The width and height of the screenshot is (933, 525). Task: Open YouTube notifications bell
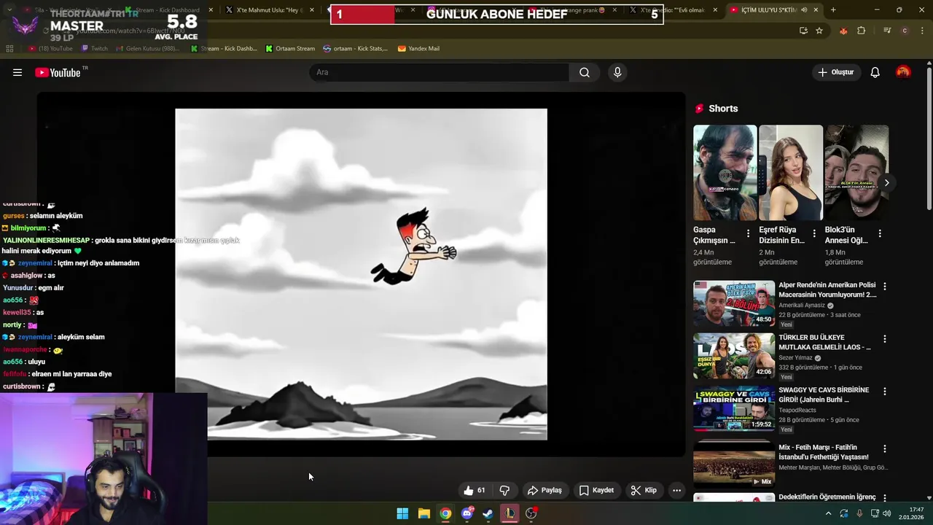point(875,72)
